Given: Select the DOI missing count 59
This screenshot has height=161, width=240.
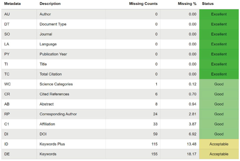Looking at the screenshot, I should point(155,134).
